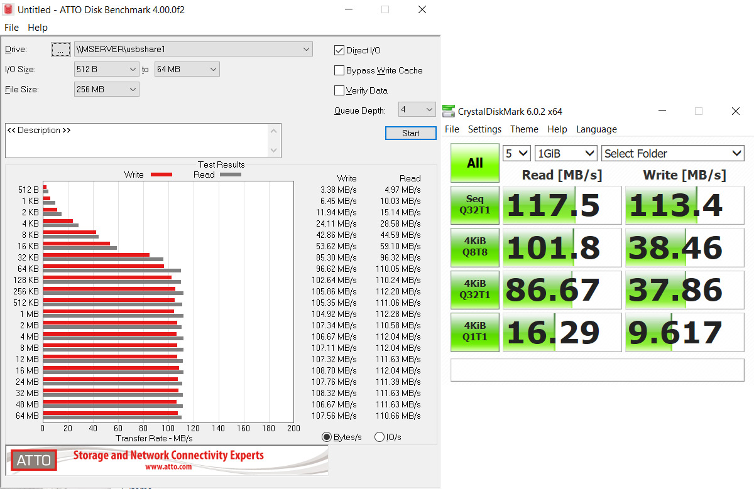Run the 4KiB Q32T1 test
The width and height of the screenshot is (754, 489).
pos(475,289)
